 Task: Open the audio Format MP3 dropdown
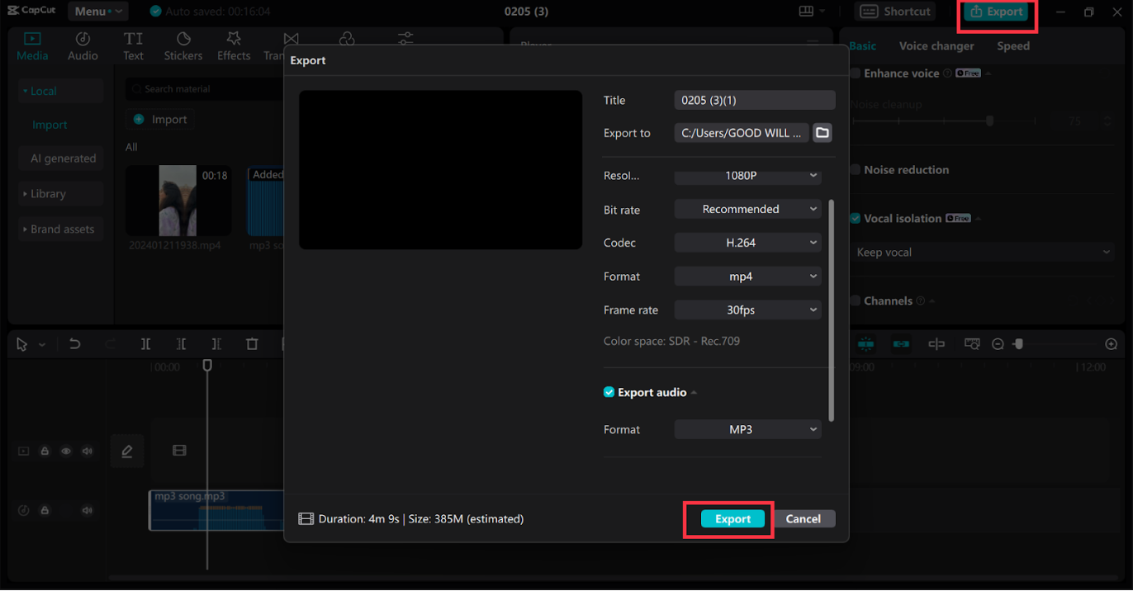[747, 430]
